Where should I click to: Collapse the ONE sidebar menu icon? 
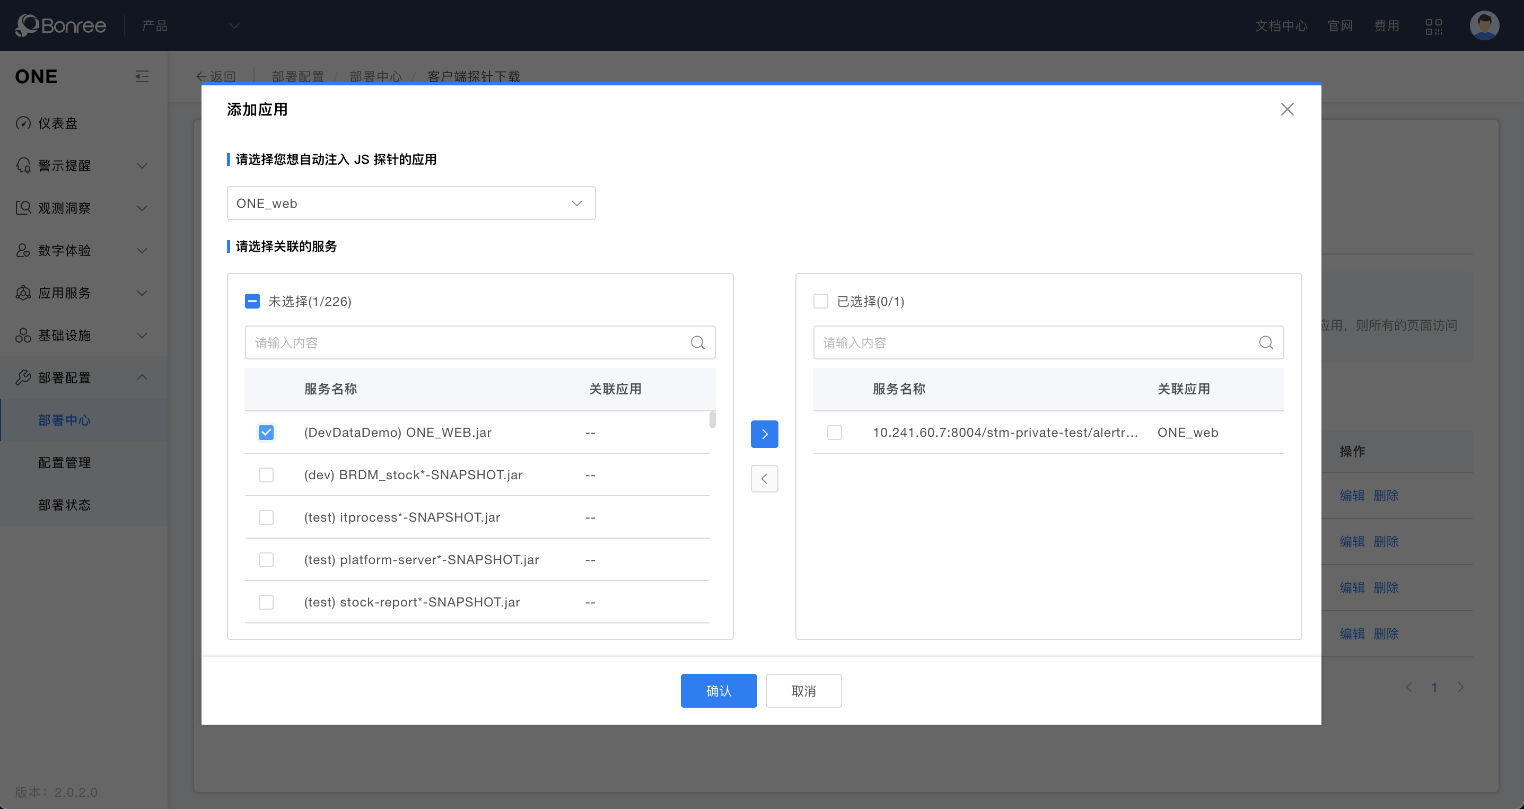pyautogui.click(x=142, y=76)
